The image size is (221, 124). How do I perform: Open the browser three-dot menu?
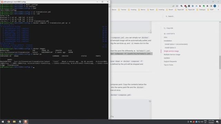click(219, 6)
